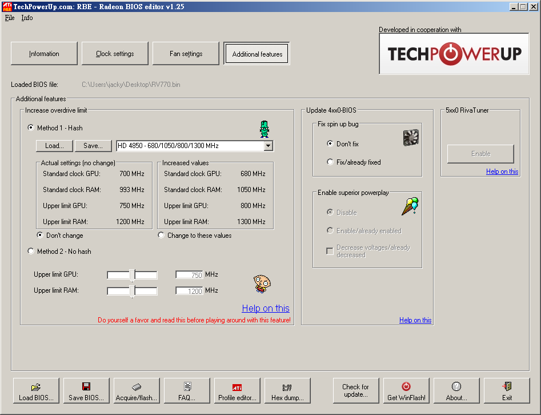Screen dimensions: 541x415
Task: Click the 800 MHz increased upper limit GPU
Action: pos(253,206)
